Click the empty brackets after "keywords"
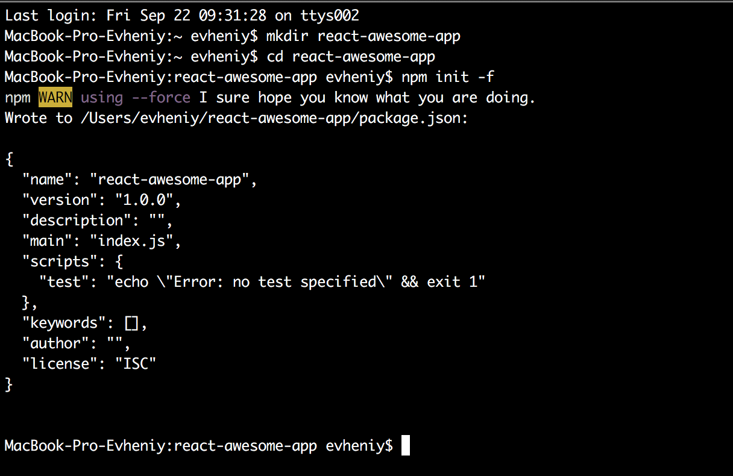The width and height of the screenshot is (733, 476). tap(132, 323)
